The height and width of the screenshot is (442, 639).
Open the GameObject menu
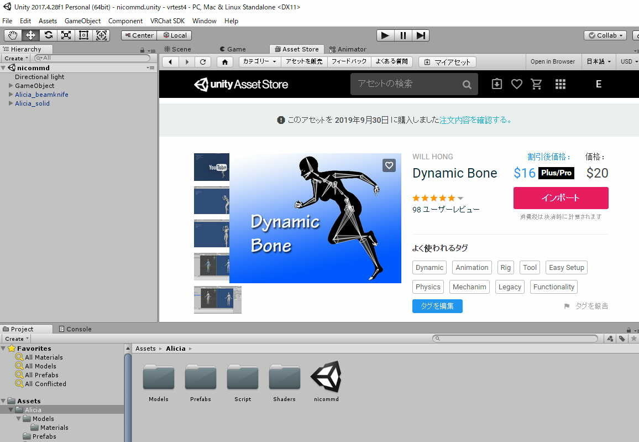(x=82, y=21)
